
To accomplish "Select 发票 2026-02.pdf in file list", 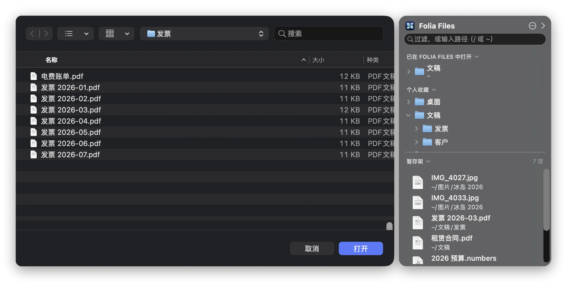I will tap(205, 98).
